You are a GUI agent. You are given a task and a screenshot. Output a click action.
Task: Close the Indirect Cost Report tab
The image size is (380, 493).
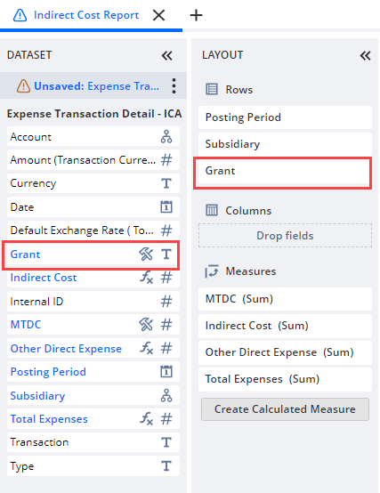coord(158,15)
